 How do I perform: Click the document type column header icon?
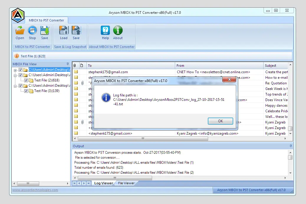point(82,66)
